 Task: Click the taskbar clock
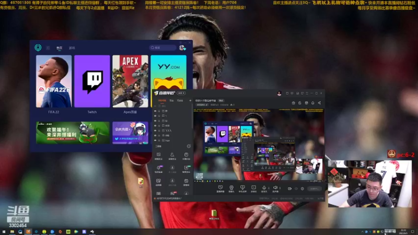coord(403,232)
